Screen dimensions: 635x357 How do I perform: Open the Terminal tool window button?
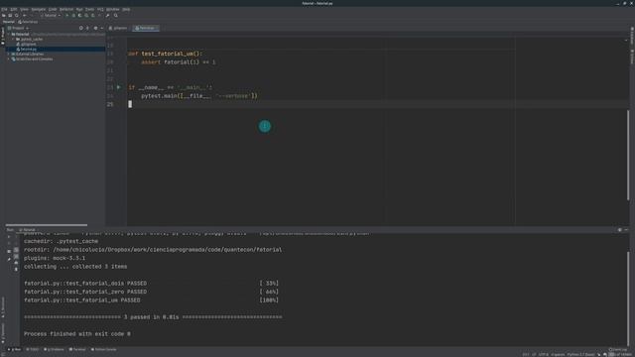point(77,349)
